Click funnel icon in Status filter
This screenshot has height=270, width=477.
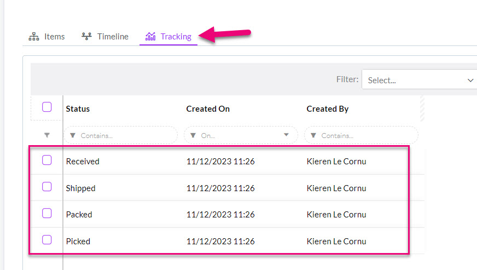(x=73, y=135)
